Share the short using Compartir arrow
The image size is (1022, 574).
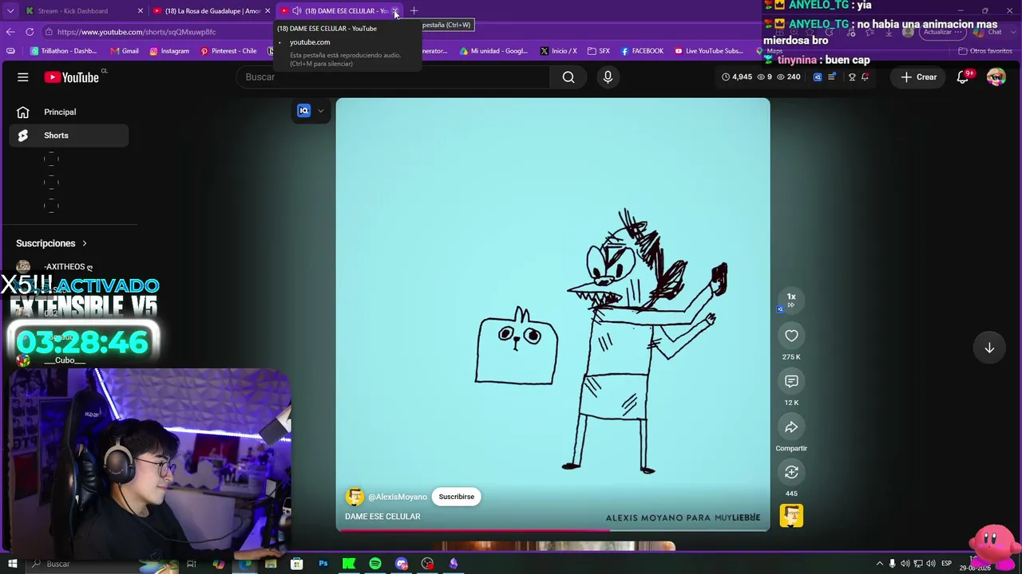[x=791, y=427]
